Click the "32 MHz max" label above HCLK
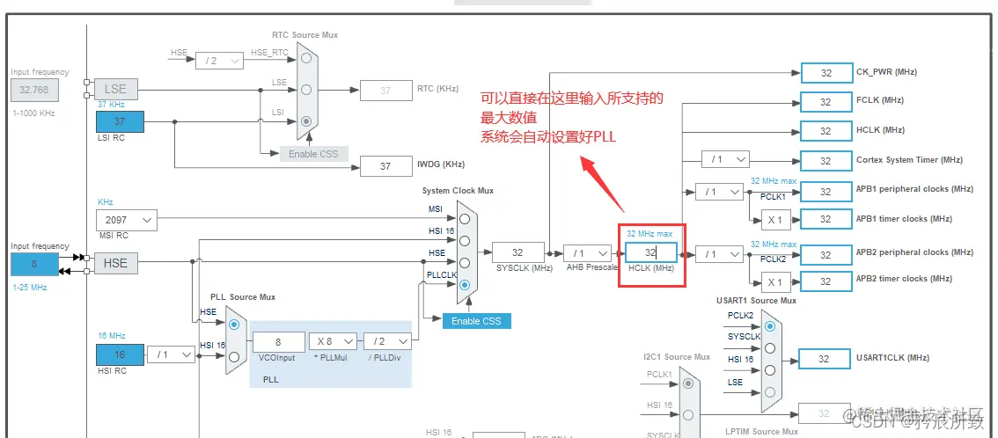The image size is (998, 438). point(649,234)
